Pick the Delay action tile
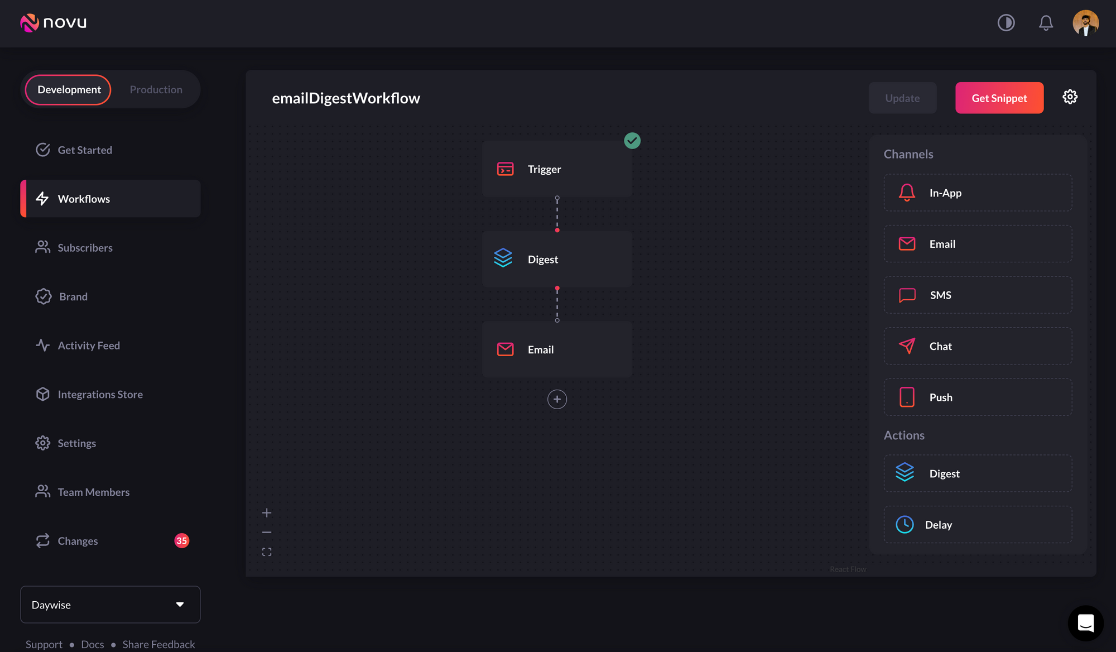The image size is (1116, 652). 977,525
